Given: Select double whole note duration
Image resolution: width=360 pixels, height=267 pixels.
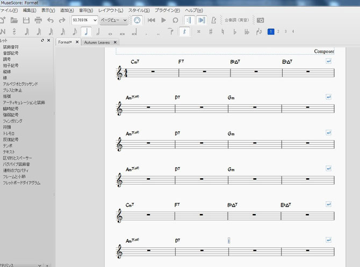Looking at the screenshot, I should pos(122,34).
